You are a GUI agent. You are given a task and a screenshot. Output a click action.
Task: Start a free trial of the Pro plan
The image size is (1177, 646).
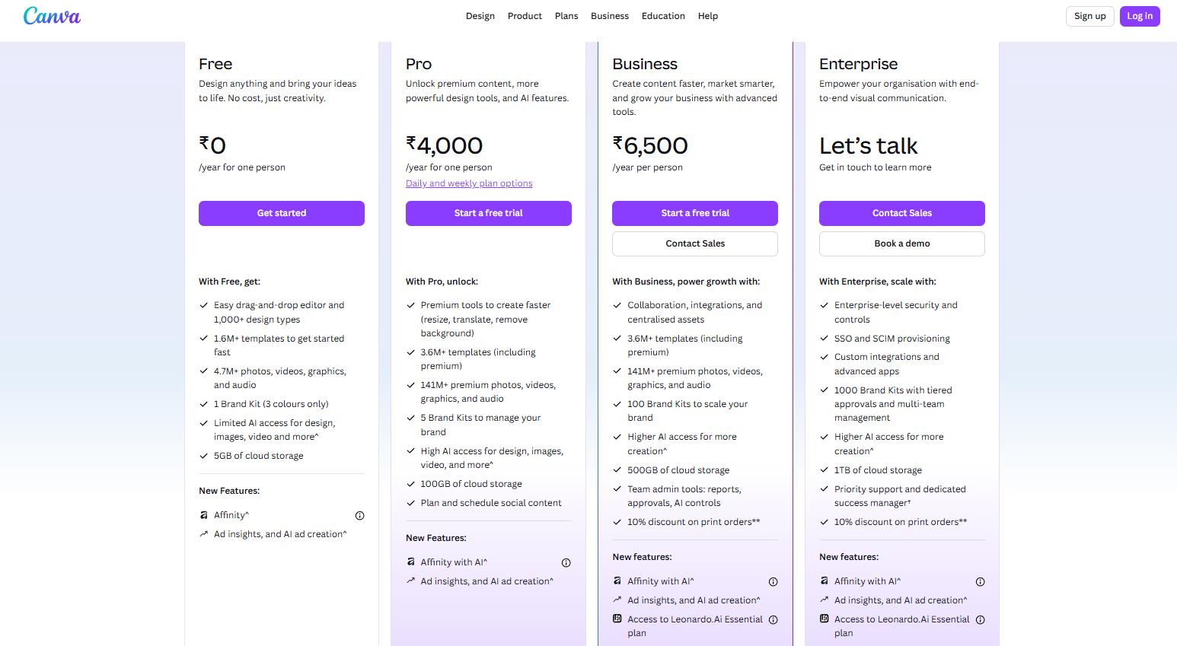[488, 213]
